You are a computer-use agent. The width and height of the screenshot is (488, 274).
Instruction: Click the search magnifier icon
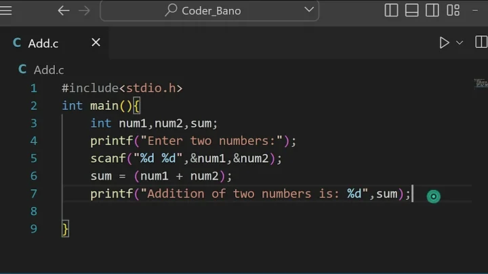171,10
